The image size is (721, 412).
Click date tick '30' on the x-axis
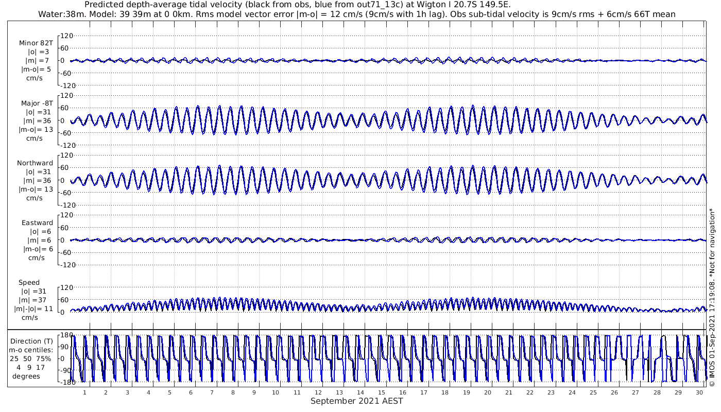(700, 392)
